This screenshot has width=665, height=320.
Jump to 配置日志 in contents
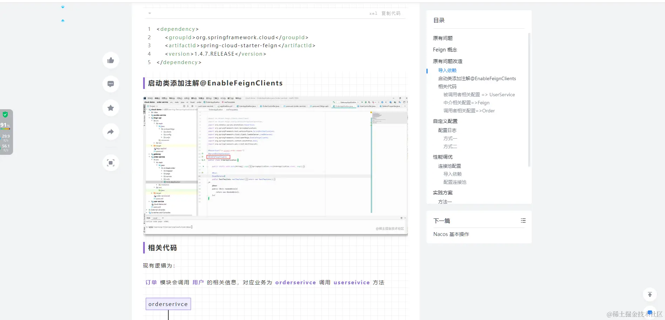(447, 130)
